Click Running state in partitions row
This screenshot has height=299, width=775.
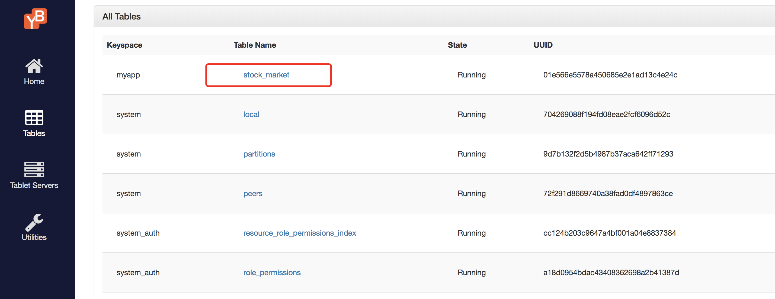click(472, 154)
